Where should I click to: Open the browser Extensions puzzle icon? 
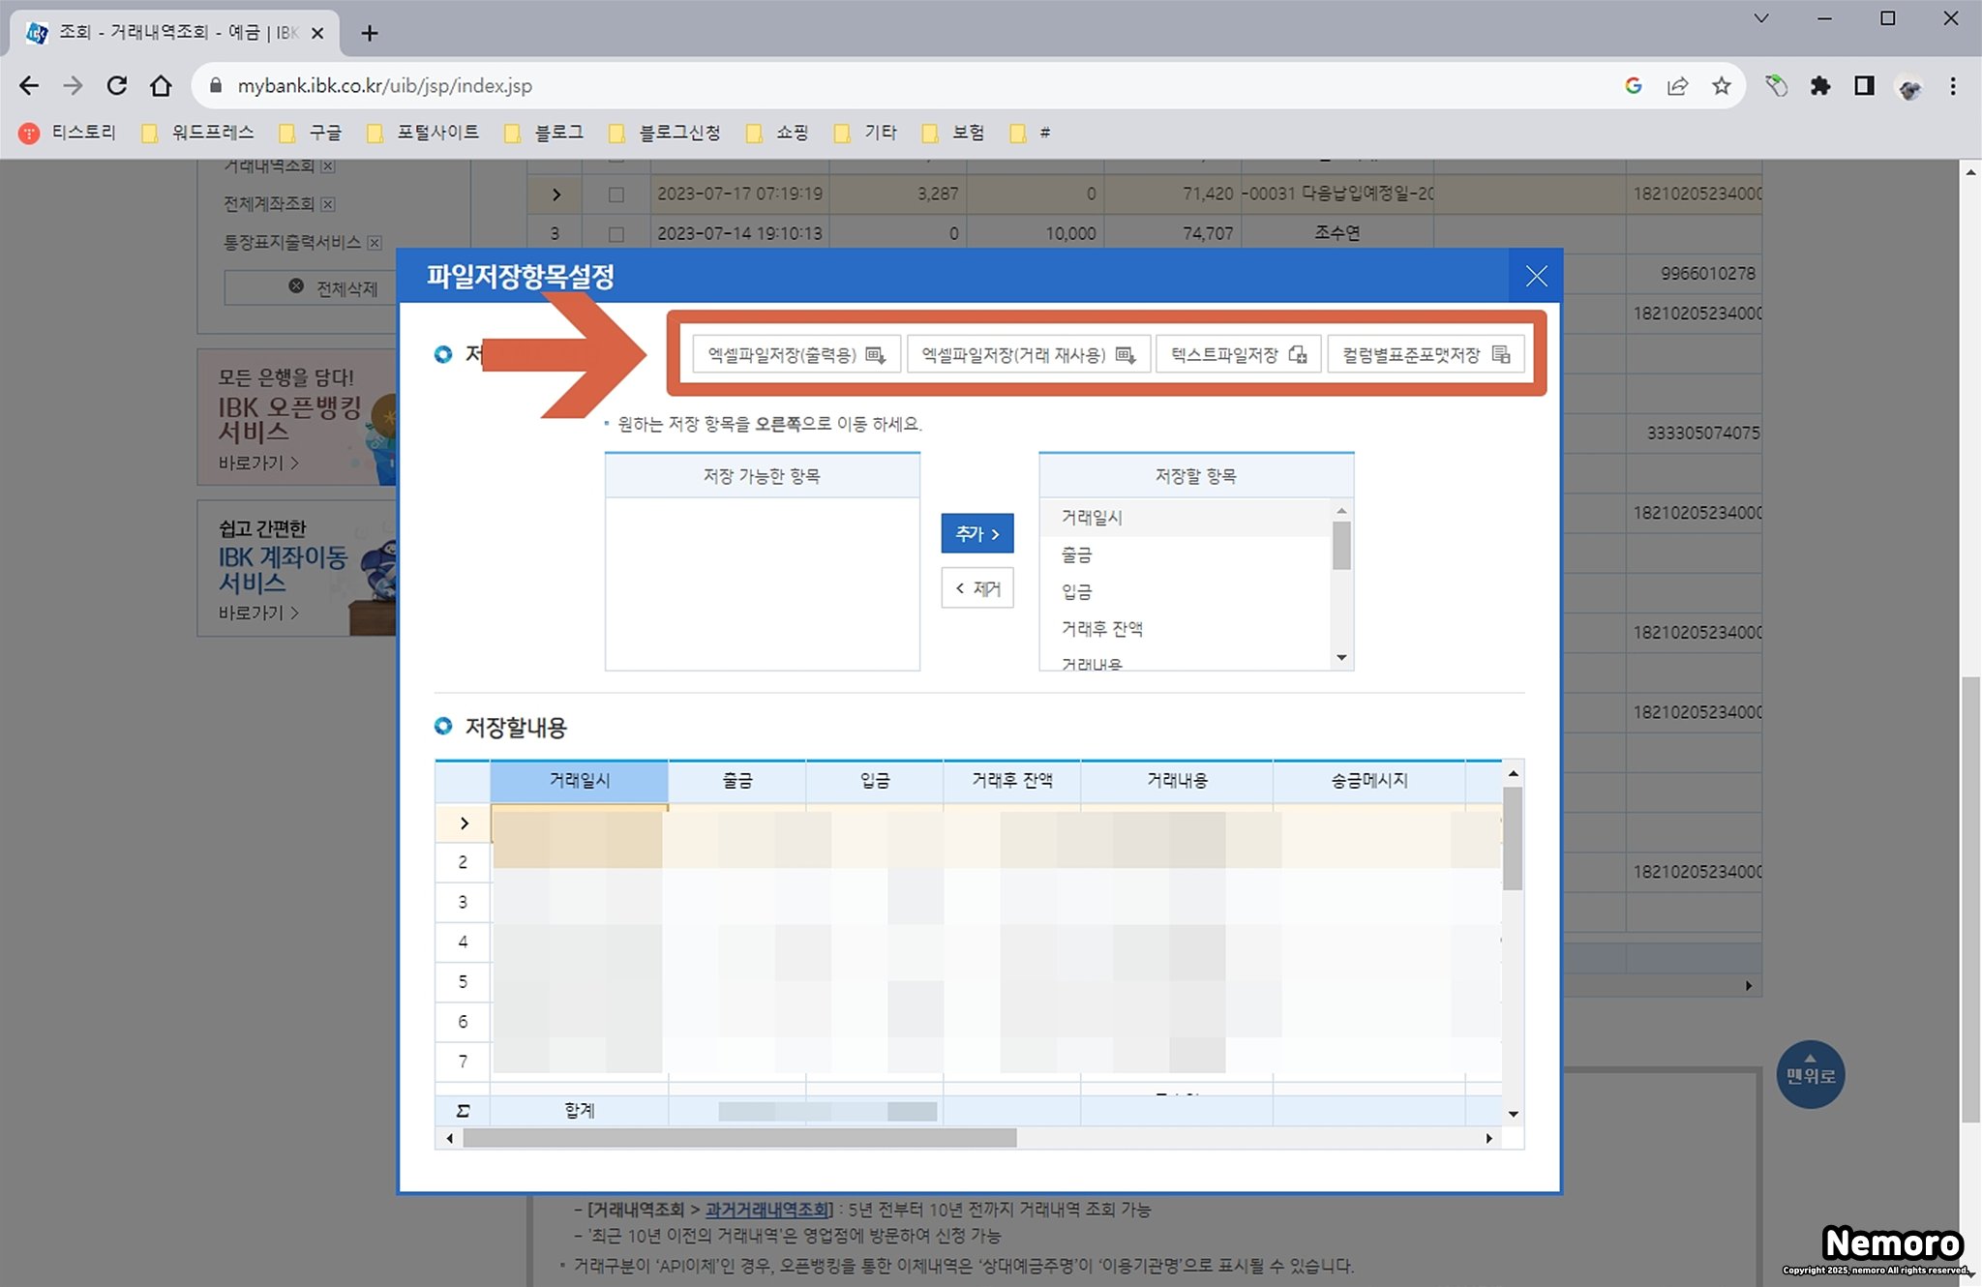(x=1820, y=86)
